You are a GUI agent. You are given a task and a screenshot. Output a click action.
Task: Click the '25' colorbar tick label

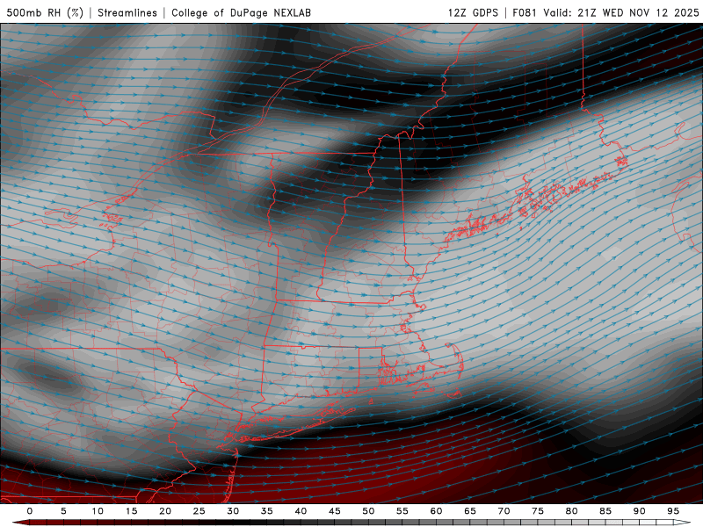[x=199, y=511]
